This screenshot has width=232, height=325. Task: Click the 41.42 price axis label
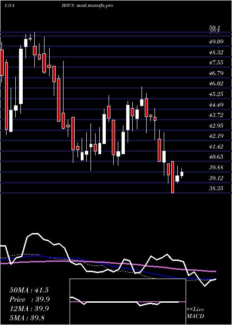217,147
